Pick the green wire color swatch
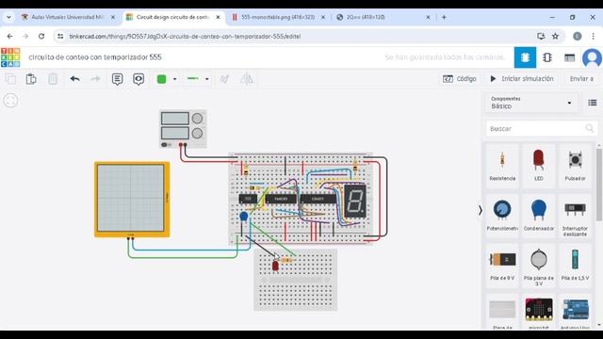 click(x=161, y=79)
